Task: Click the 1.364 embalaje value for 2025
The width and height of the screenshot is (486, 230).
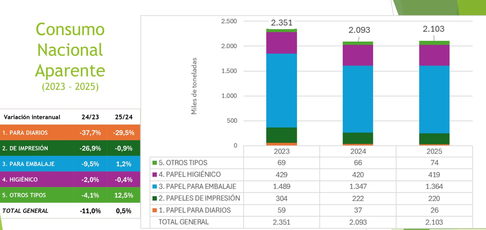Action: pyautogui.click(x=434, y=186)
